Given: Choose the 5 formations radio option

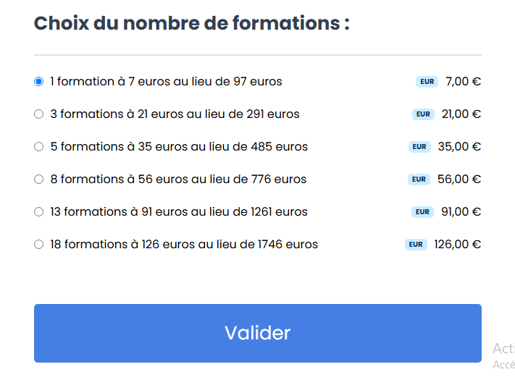Looking at the screenshot, I should (x=39, y=147).
